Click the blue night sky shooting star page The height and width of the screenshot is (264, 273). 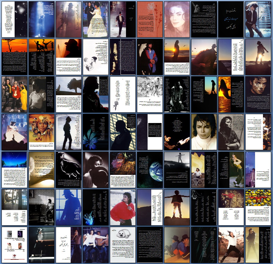14,170
